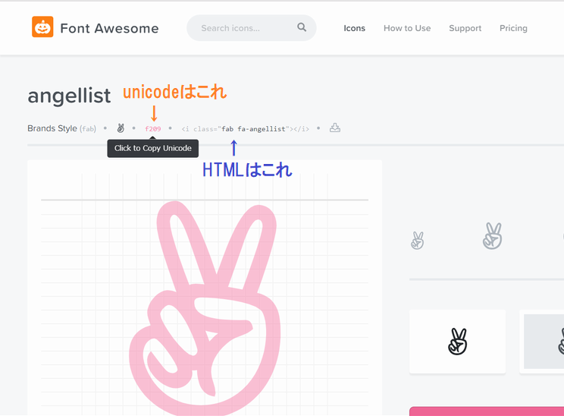Select the smallest gray angellist size preview

coord(417,240)
